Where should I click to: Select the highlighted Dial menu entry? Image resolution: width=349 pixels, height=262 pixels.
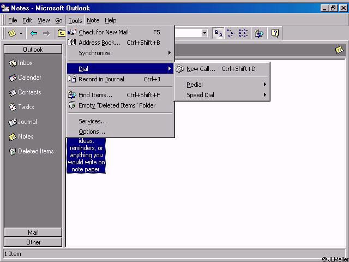(120, 69)
